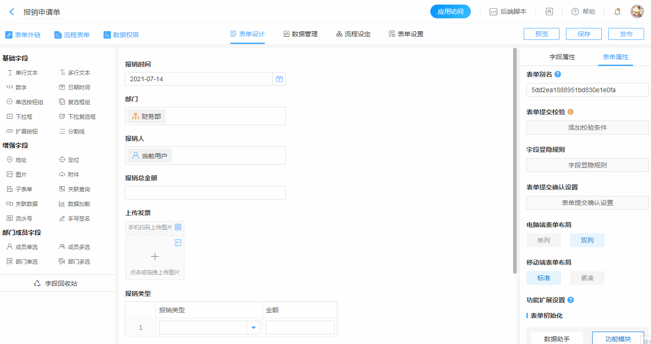Open the notification bell icon
Viewport: 651px width, 344px height.
click(617, 12)
